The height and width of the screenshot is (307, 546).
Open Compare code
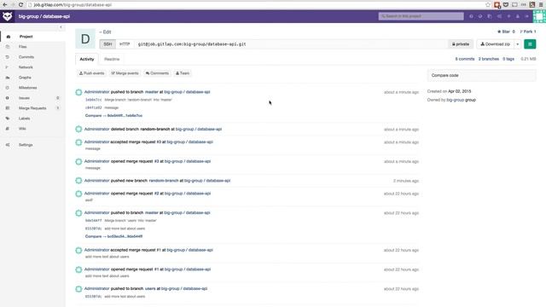pyautogui.click(x=481, y=76)
